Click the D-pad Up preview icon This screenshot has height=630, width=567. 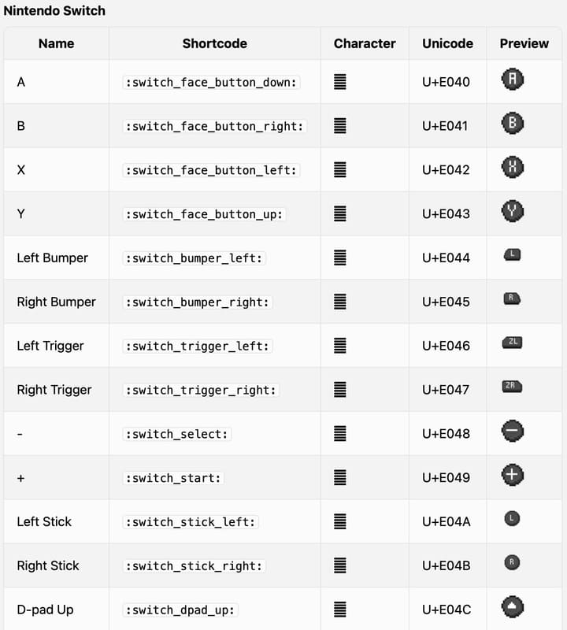click(512, 607)
